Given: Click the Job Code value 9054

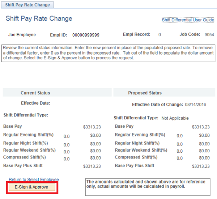Looking at the screenshot, I should pos(209,35).
